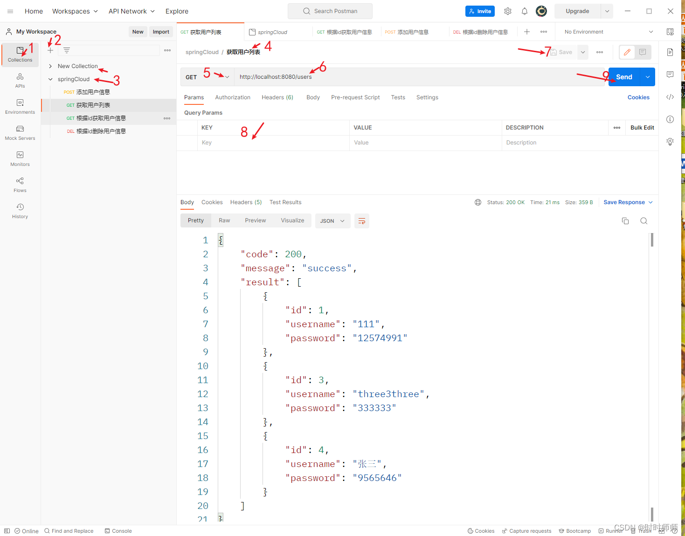685x536 pixels.
Task: Open the Cookies link beside Settings
Action: pyautogui.click(x=638, y=97)
